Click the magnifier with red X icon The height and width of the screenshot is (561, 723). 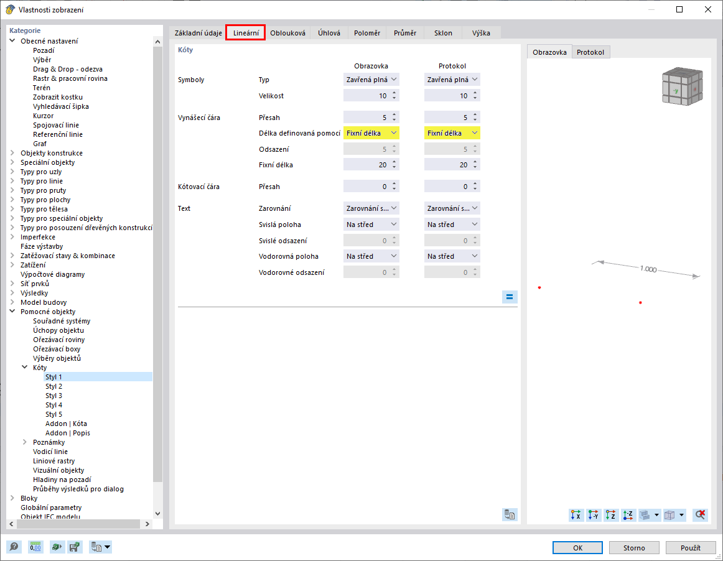click(701, 515)
